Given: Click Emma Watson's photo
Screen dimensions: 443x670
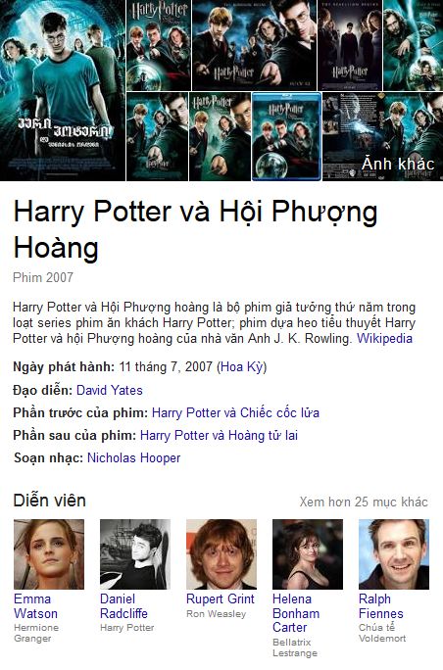Looking at the screenshot, I should (x=49, y=554).
